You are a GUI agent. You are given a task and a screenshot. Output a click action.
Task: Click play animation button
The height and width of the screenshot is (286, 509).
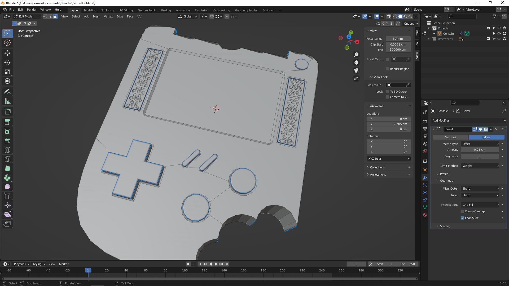(216, 264)
